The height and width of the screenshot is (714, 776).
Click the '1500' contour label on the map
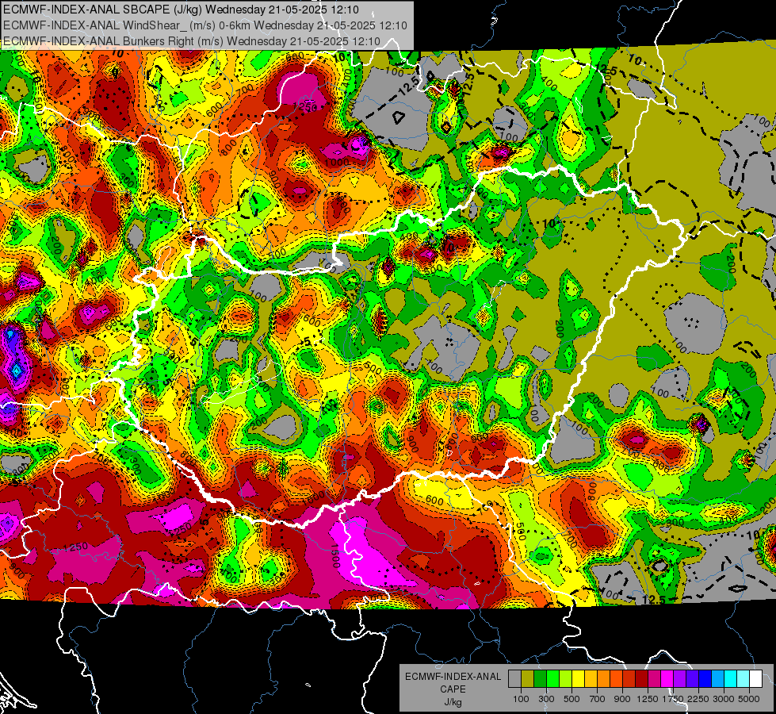pyautogui.click(x=334, y=555)
